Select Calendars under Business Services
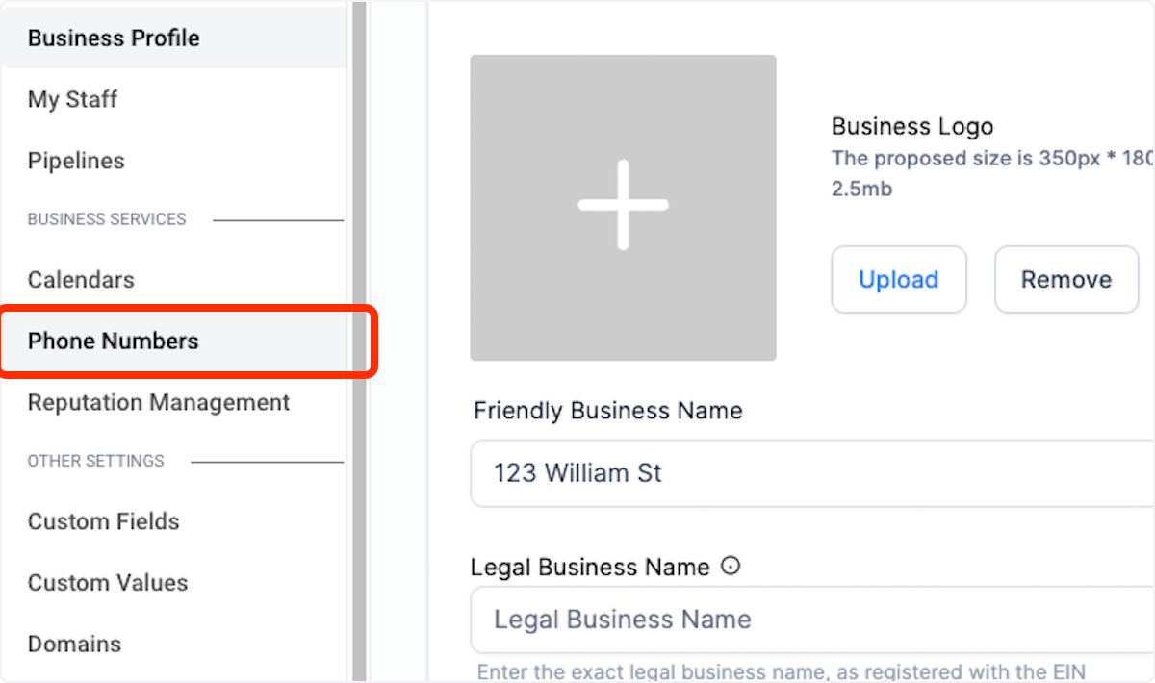The image size is (1155, 683). [81, 280]
